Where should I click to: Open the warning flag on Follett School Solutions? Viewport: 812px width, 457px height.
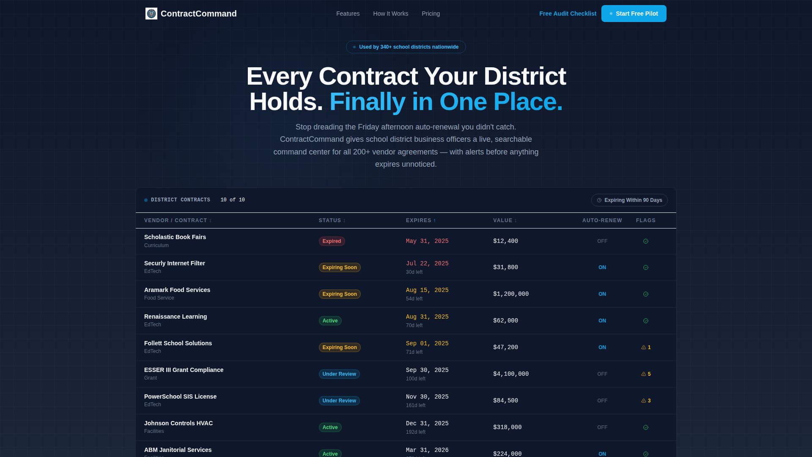646,347
